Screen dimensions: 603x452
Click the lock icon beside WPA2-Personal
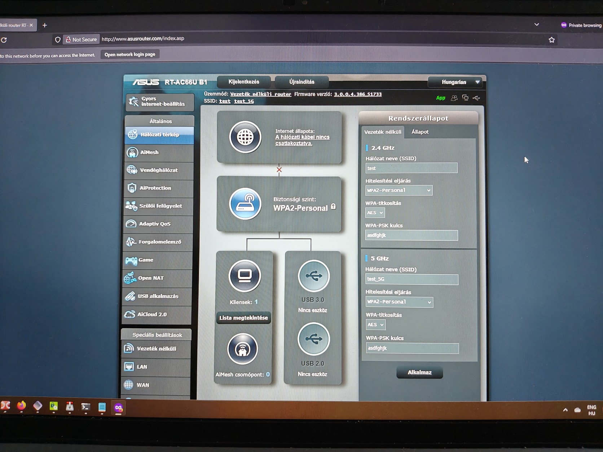333,207
